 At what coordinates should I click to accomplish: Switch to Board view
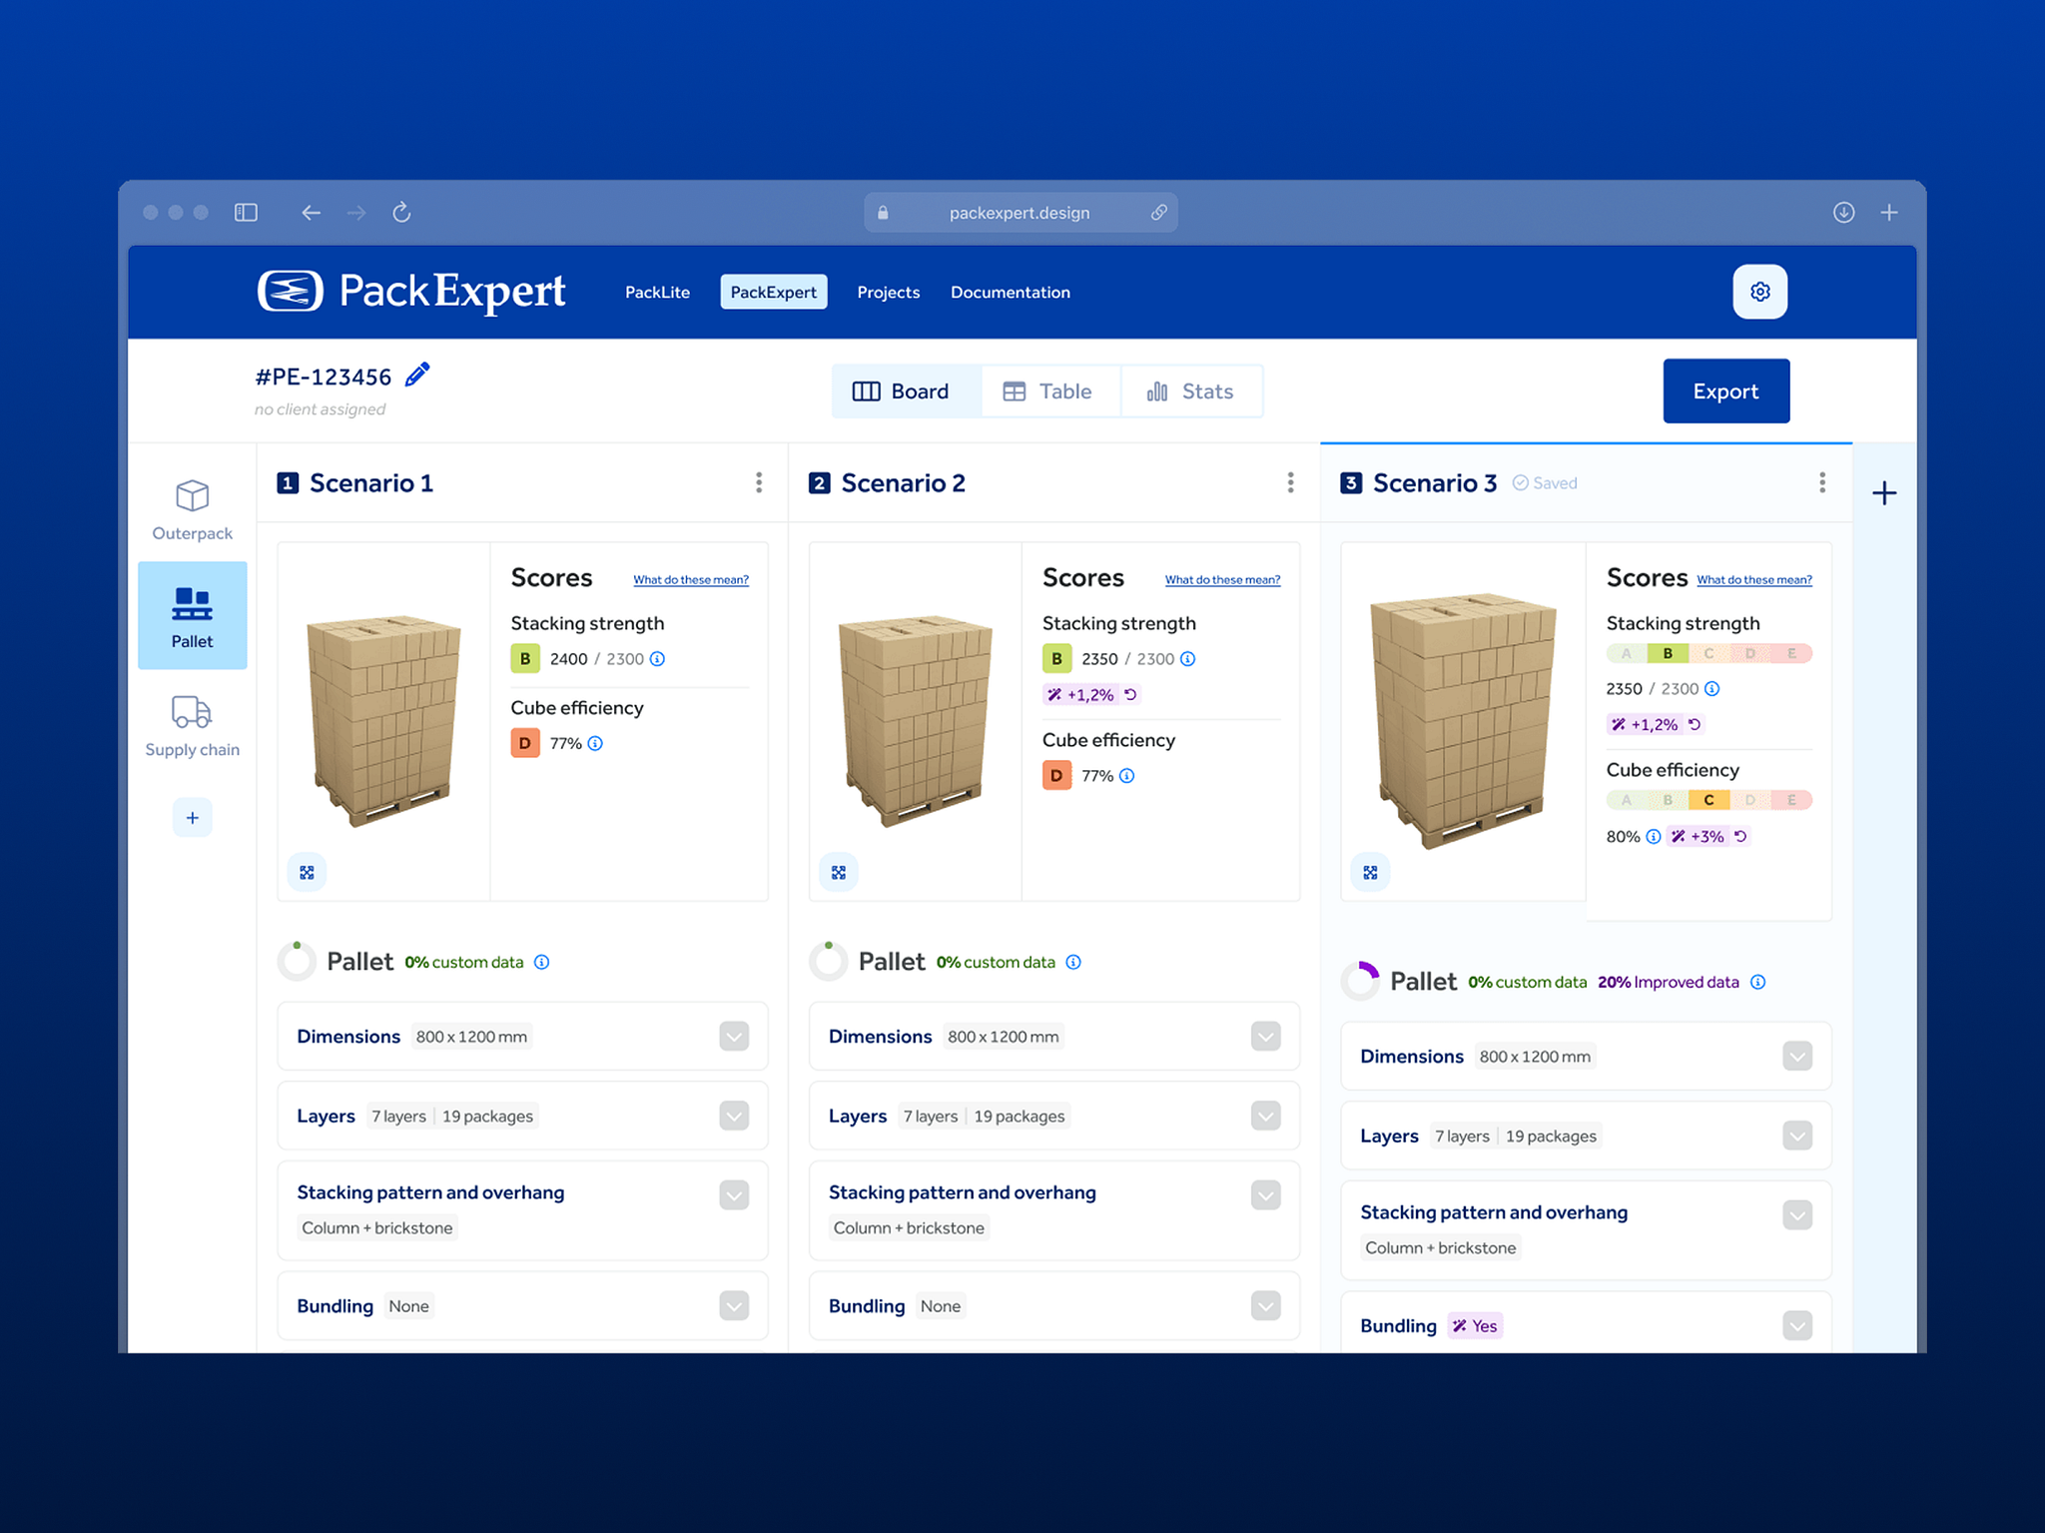click(x=906, y=391)
